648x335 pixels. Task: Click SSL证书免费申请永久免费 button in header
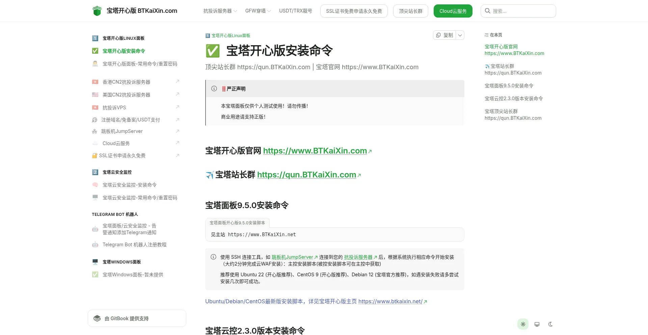(354, 11)
